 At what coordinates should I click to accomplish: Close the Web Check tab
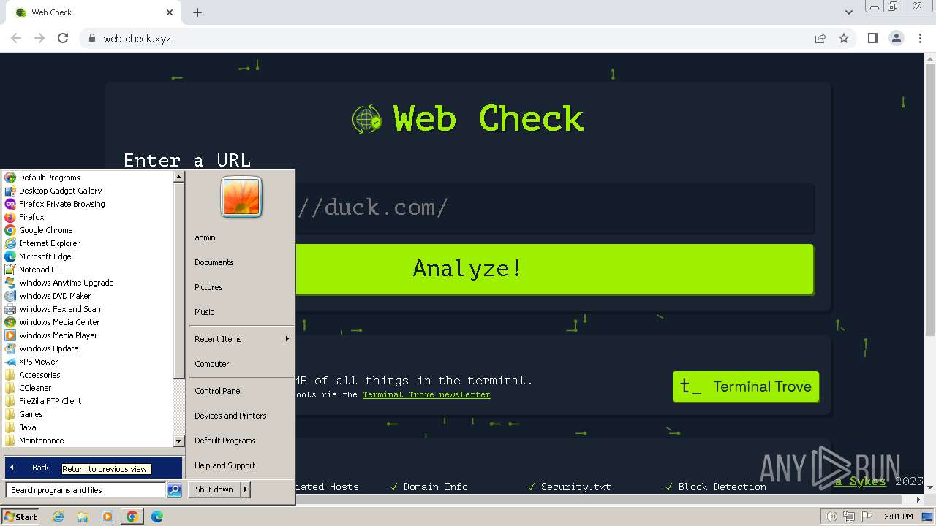[170, 12]
